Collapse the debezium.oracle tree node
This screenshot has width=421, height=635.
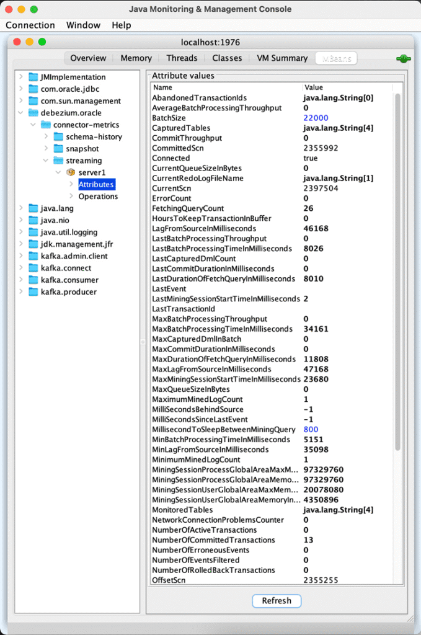coord(20,113)
